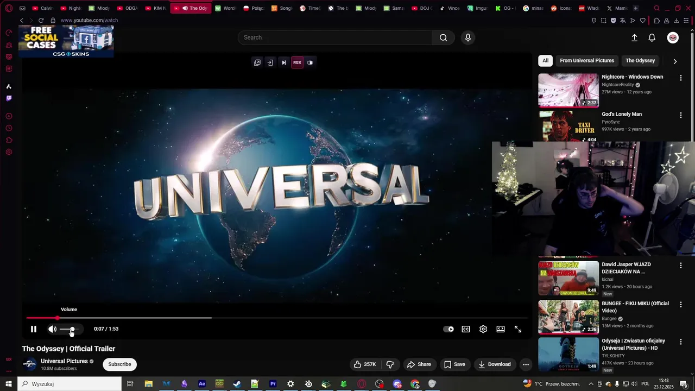This screenshot has height=391, width=695.
Task: Open the Twitch sidebar icon
Action: [9, 98]
